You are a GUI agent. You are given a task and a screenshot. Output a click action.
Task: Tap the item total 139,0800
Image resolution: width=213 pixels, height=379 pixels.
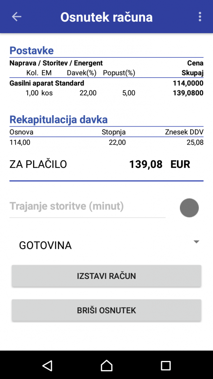[188, 93]
